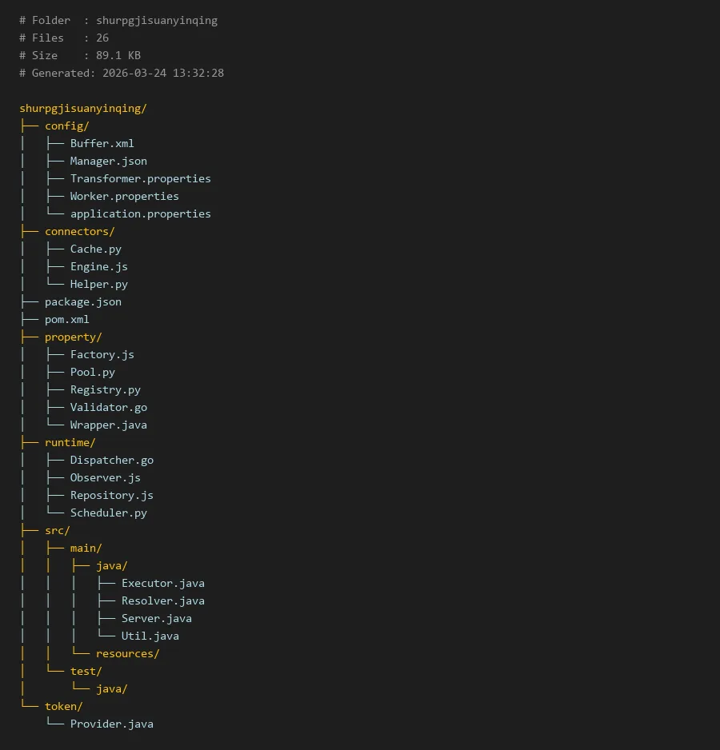The width and height of the screenshot is (720, 750).
Task: Expand the connectors/ folder
Action: click(x=79, y=231)
